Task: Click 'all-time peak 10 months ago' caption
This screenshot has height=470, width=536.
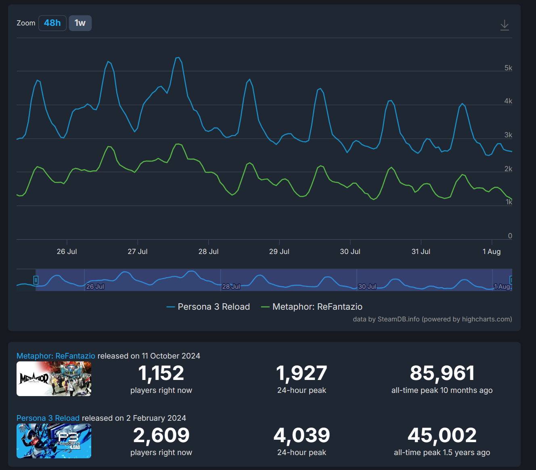Action: [442, 390]
